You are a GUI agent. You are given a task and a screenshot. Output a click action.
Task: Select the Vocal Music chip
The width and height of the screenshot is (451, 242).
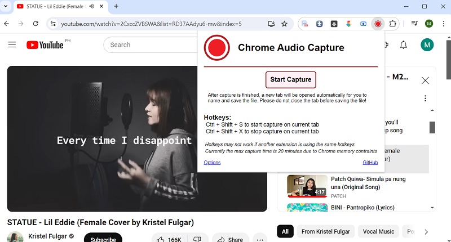(x=378, y=231)
